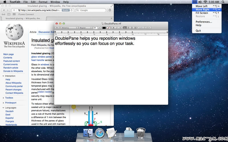
Task: Select the Insulated glazing Safari tab
Action: pos(24,18)
